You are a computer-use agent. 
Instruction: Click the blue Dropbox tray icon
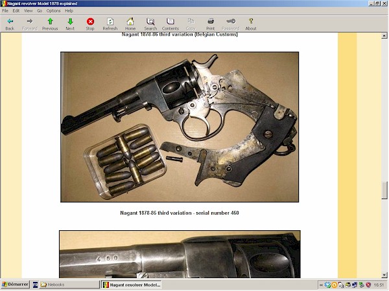click(x=327, y=285)
